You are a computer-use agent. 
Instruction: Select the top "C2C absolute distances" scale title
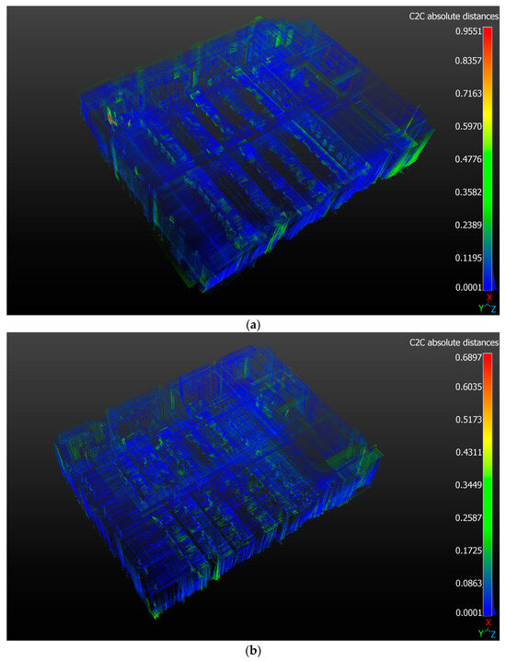click(x=454, y=17)
